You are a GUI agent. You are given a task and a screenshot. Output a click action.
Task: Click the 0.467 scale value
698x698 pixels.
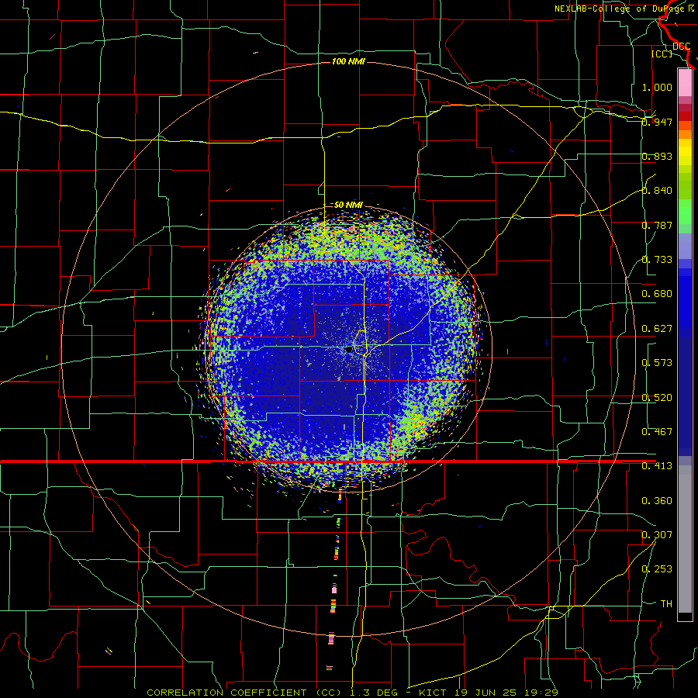click(657, 432)
